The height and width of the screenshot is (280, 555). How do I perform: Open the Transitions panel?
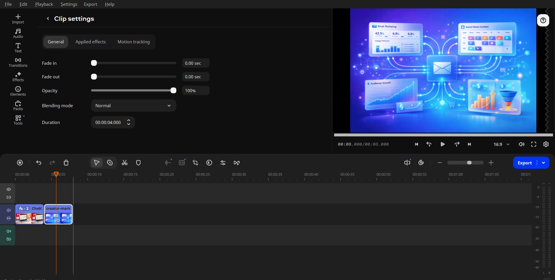click(18, 62)
